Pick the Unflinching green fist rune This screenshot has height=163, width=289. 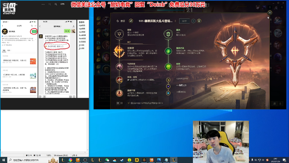168,67
